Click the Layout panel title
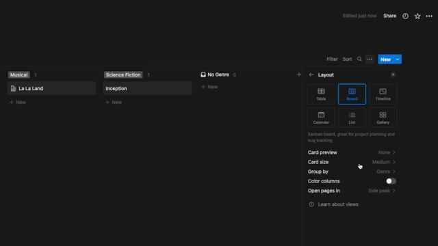 326,74
